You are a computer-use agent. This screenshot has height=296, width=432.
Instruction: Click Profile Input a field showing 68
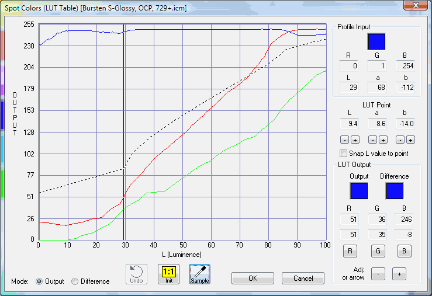376,88
